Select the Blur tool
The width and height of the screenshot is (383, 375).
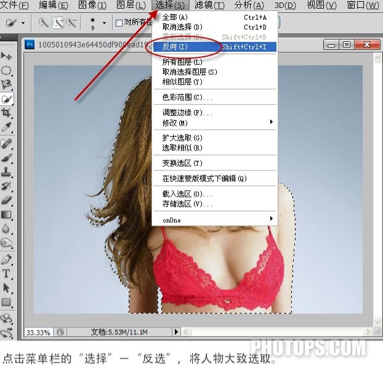pyautogui.click(x=6, y=229)
